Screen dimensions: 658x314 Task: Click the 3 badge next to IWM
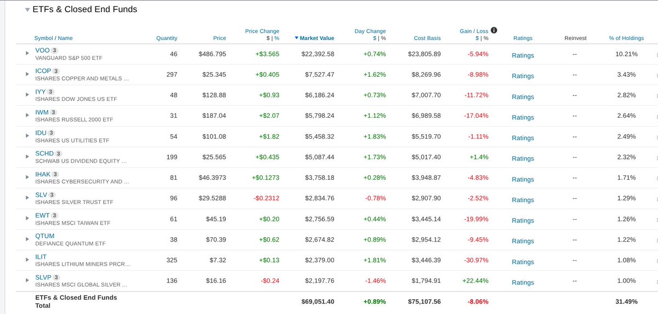(54, 112)
